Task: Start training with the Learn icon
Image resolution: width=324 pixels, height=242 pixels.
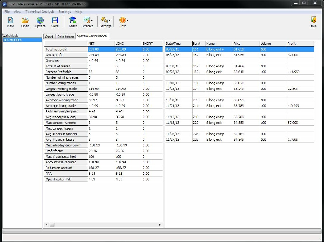Action: 73,20
